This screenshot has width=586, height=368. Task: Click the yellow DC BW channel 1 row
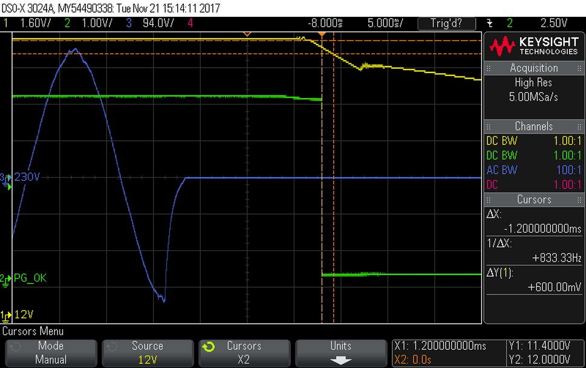(x=533, y=141)
